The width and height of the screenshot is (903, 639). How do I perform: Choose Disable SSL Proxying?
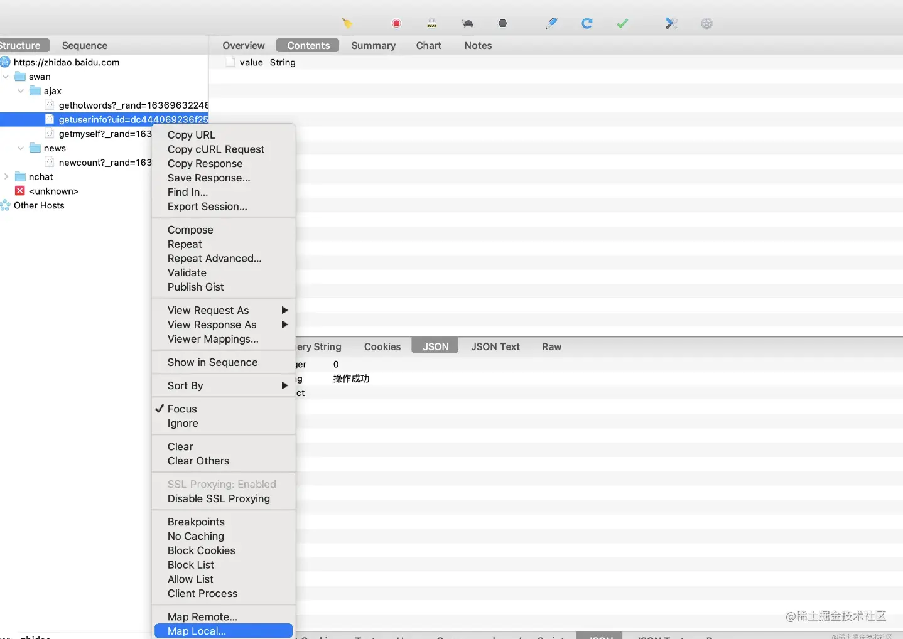pyautogui.click(x=224, y=498)
